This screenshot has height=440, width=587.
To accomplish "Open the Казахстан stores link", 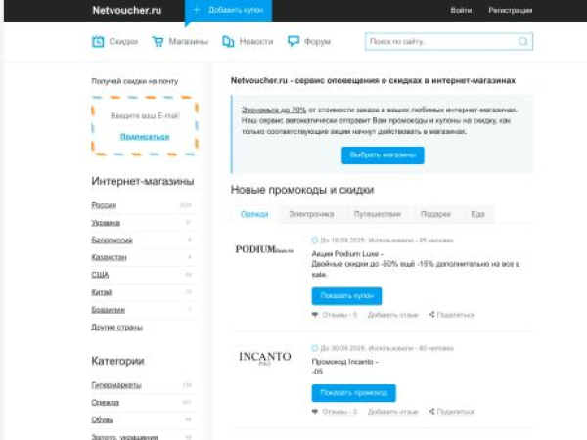I will 109,257.
